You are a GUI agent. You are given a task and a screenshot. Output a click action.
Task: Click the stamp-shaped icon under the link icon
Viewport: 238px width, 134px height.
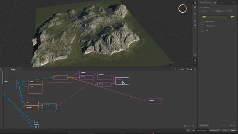[x=195, y=7]
